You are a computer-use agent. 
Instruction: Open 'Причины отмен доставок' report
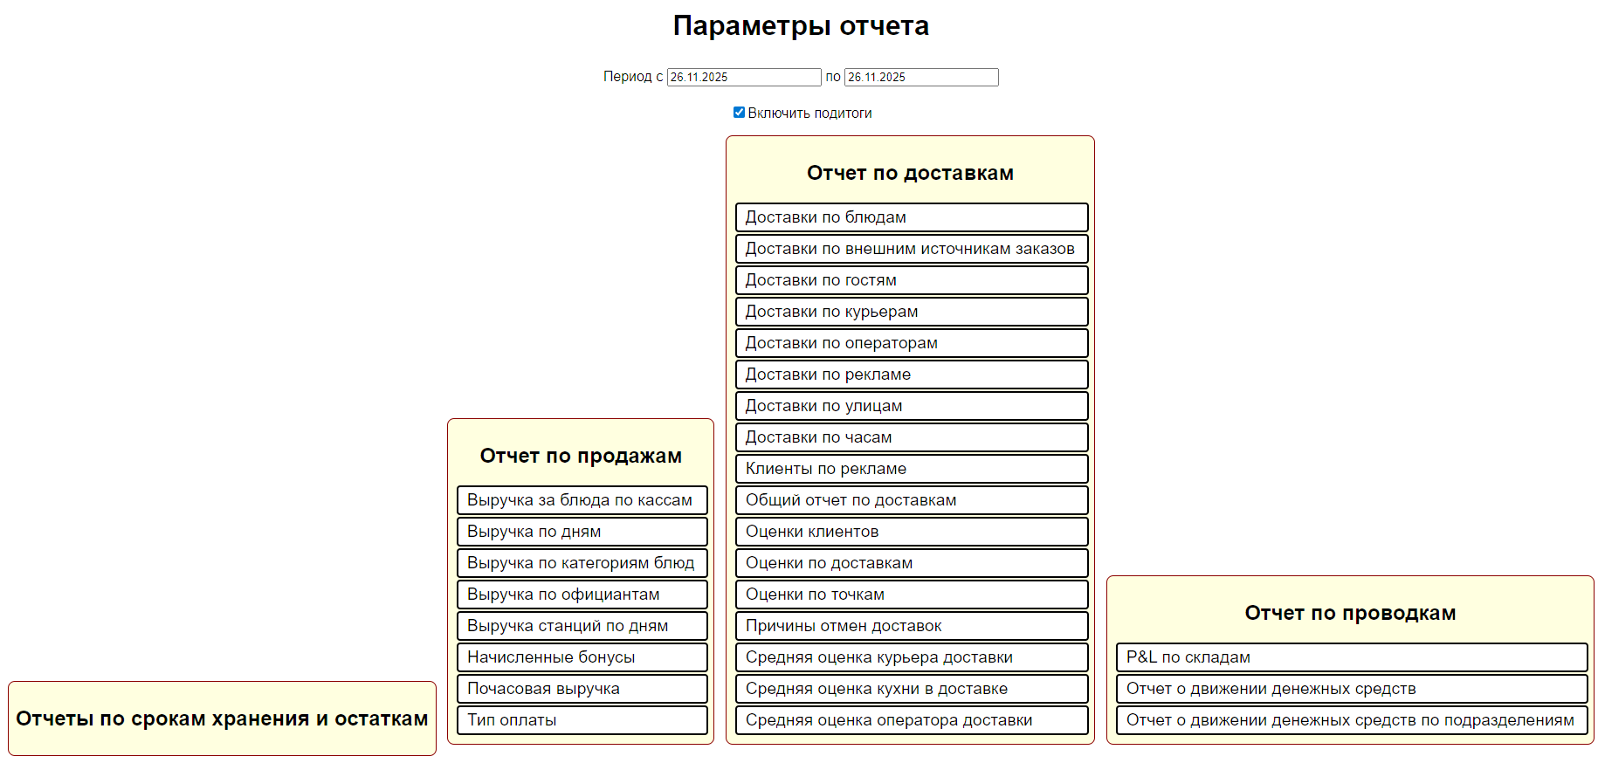coord(911,626)
